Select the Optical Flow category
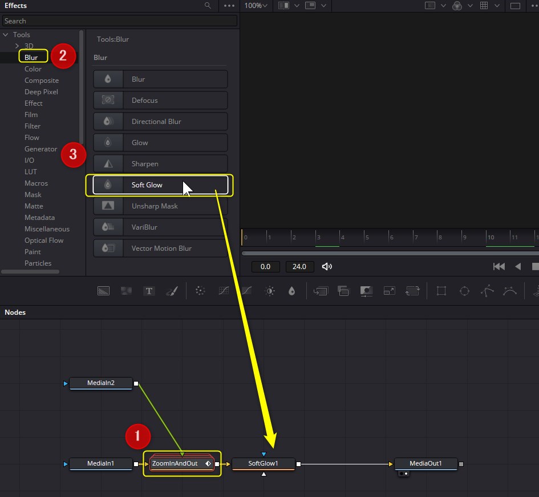 tap(44, 241)
